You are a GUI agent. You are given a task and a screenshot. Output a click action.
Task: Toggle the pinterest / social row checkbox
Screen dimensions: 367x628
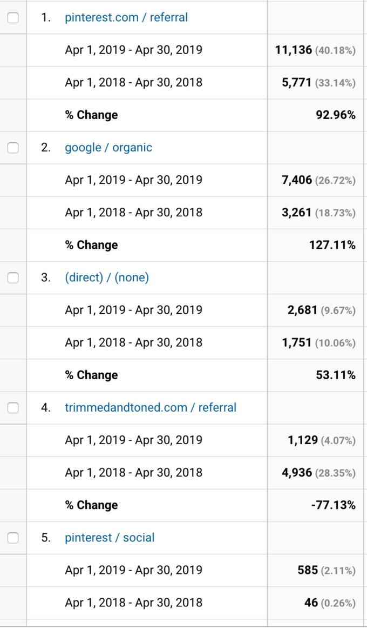pos(13,538)
